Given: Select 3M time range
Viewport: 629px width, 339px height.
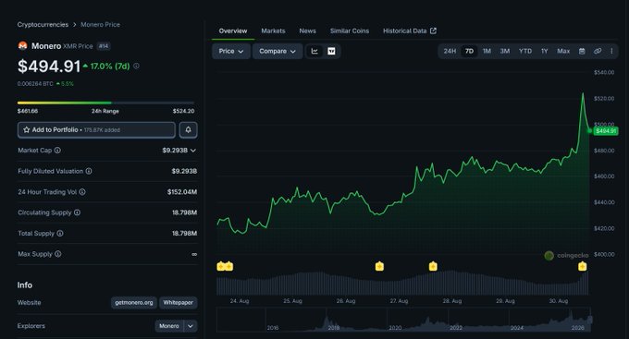Looking at the screenshot, I should (x=505, y=52).
